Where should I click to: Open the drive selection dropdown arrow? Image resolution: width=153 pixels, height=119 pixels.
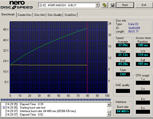click(97, 5)
